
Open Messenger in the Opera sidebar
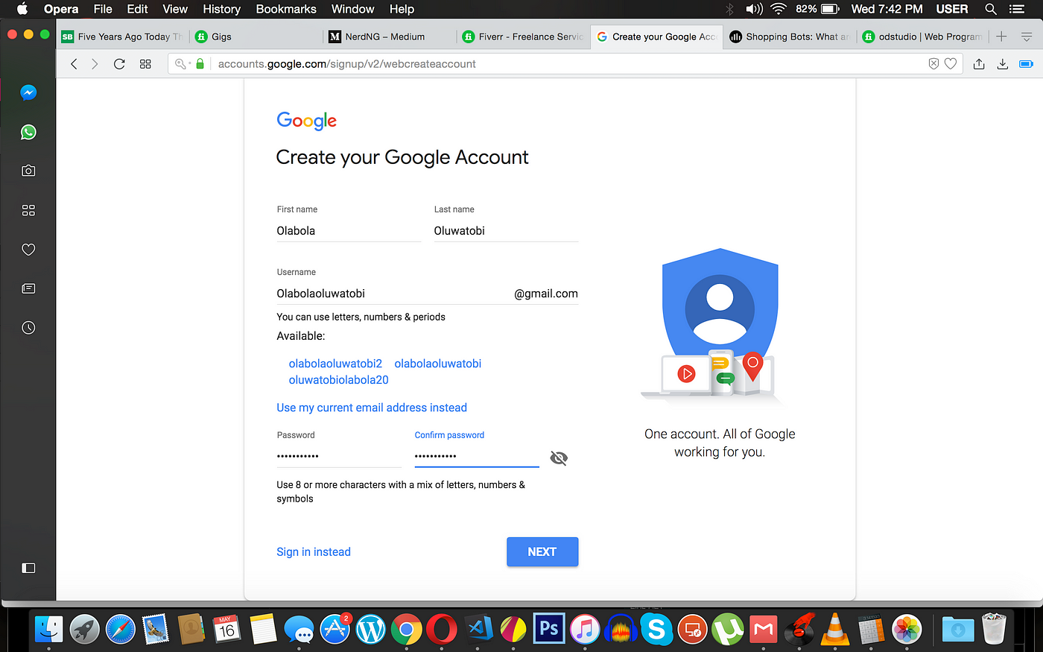(28, 92)
